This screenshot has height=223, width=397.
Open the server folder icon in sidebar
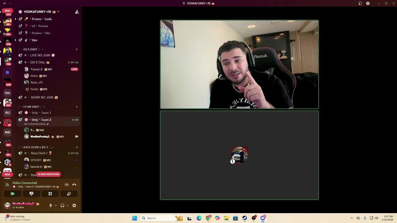pyautogui.click(x=7, y=72)
